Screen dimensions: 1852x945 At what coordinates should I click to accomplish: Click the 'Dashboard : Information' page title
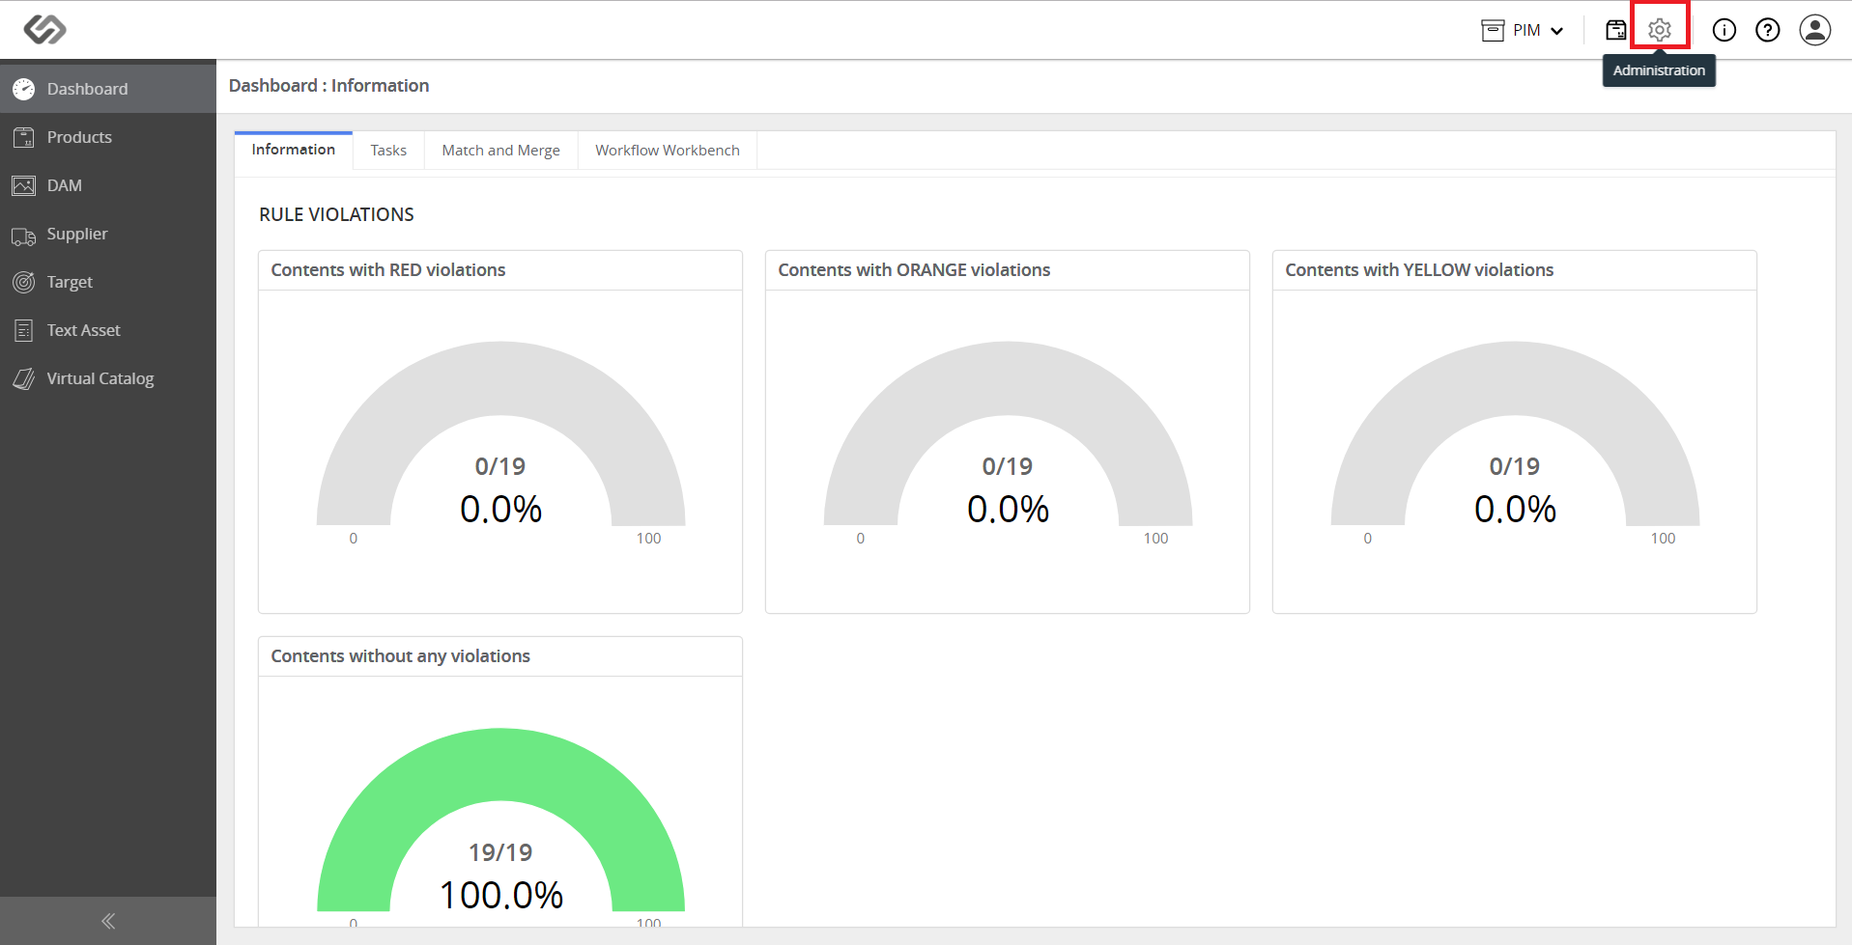pyautogui.click(x=328, y=86)
